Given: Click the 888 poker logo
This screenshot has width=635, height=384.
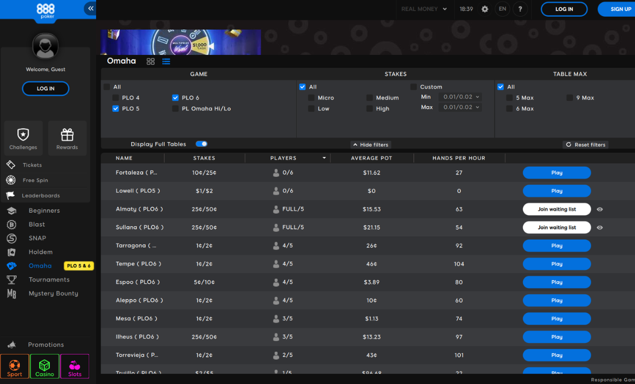Looking at the screenshot, I should pyautogui.click(x=46, y=11).
